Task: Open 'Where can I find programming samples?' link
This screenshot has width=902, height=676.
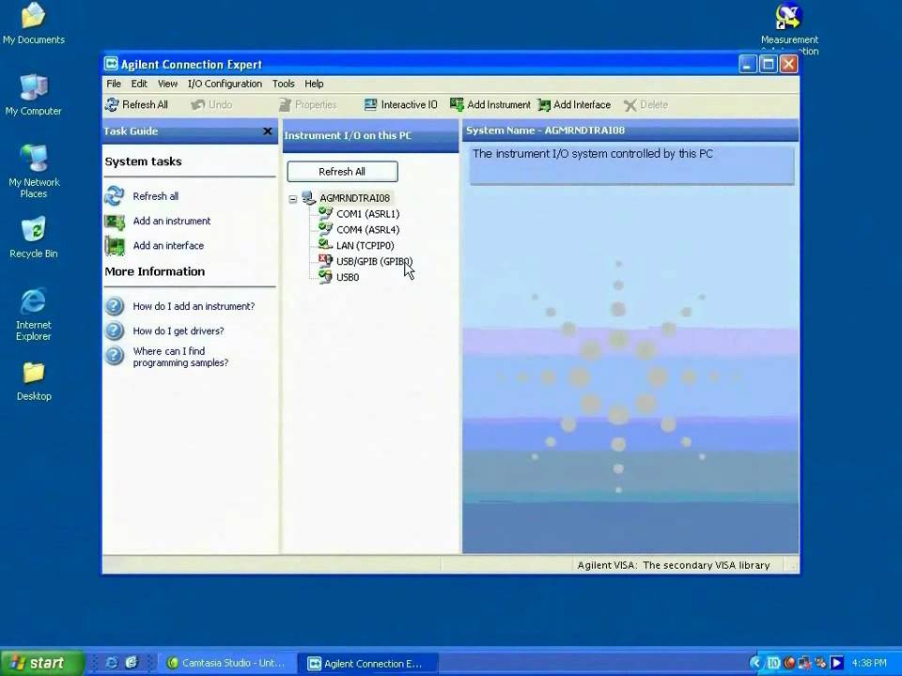Action: 180,357
